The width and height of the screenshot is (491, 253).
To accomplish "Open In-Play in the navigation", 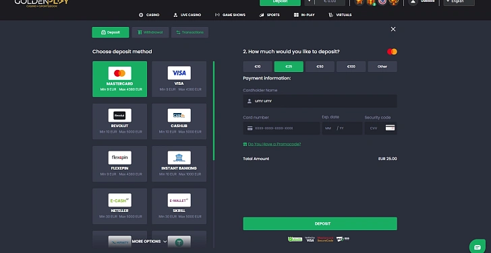I will coord(304,15).
